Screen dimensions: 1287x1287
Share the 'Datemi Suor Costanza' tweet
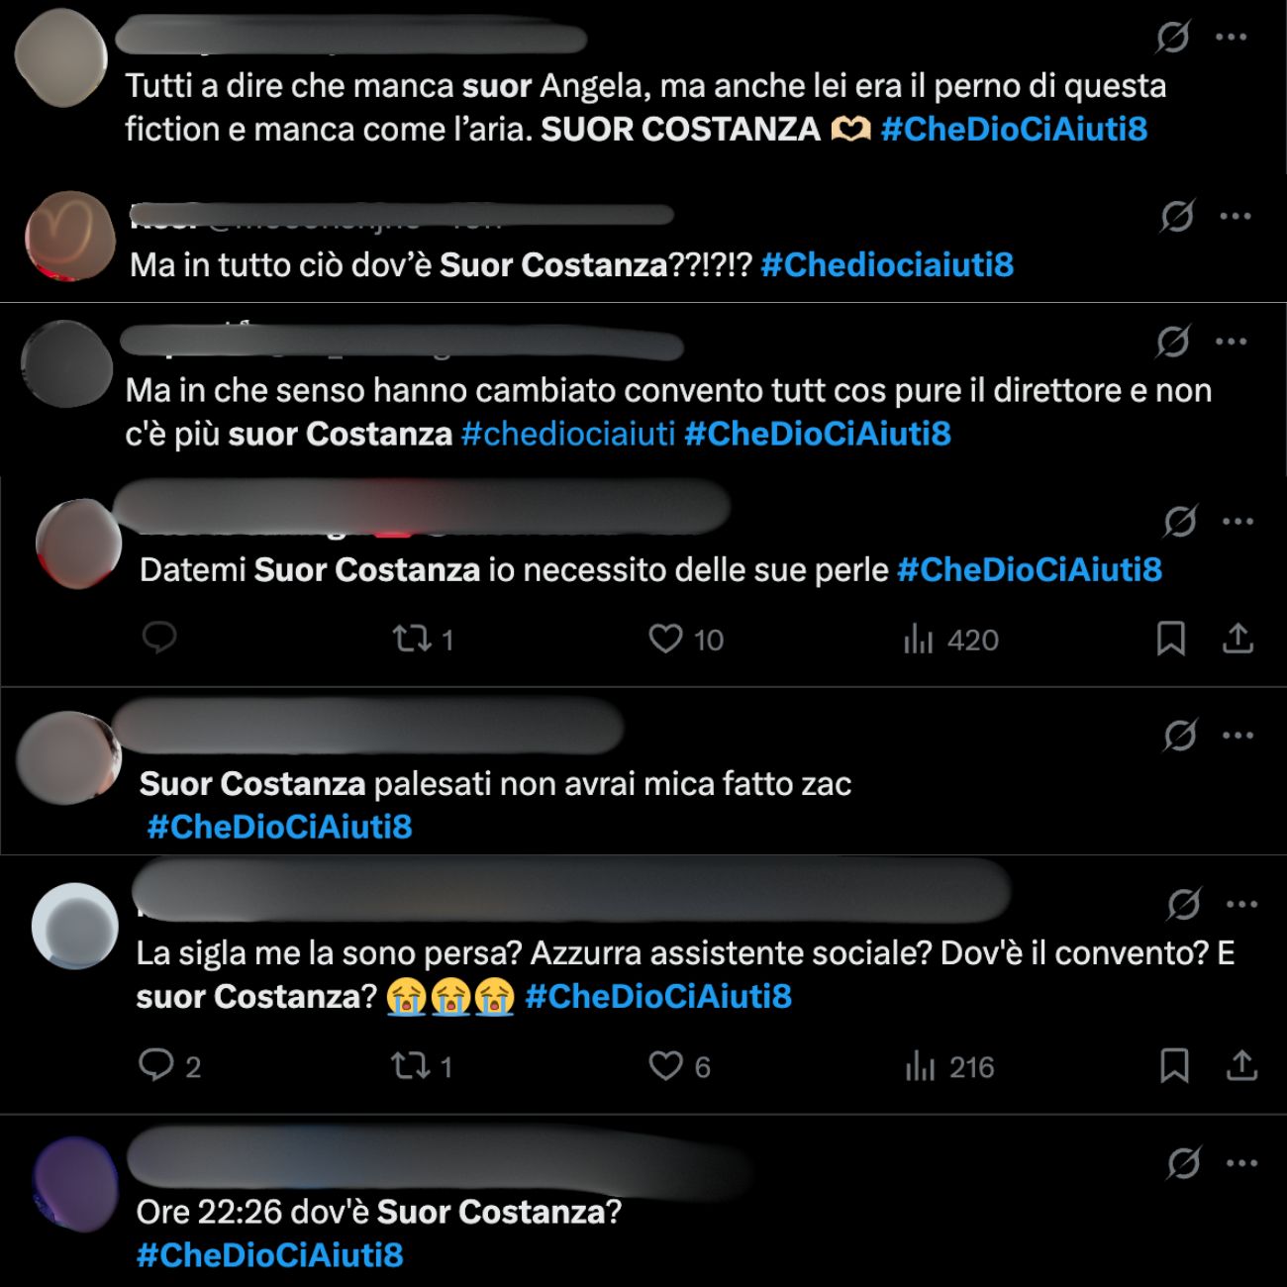pyautogui.click(x=1237, y=639)
